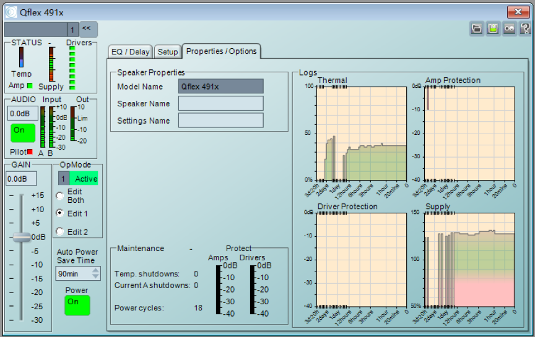This screenshot has width=535, height=337.
Task: Click the Settings Name input field
Action: [221, 121]
